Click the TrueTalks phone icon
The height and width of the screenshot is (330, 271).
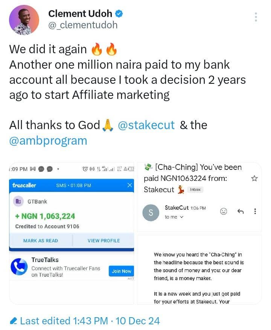(18, 267)
